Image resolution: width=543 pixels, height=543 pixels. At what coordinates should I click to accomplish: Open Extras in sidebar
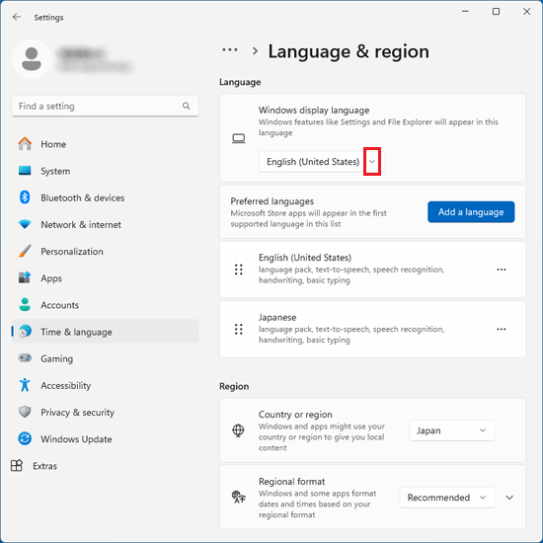105,466
